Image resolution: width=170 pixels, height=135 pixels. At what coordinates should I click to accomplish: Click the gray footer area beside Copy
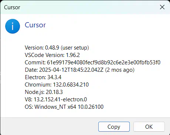click(x=49, y=126)
